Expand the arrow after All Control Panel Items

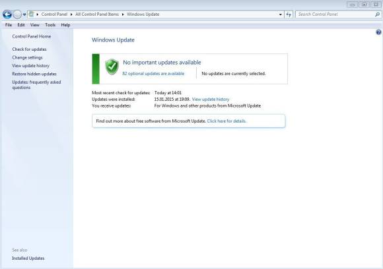click(123, 15)
